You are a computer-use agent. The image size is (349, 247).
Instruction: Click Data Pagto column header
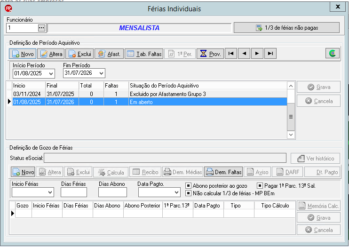click(x=208, y=206)
